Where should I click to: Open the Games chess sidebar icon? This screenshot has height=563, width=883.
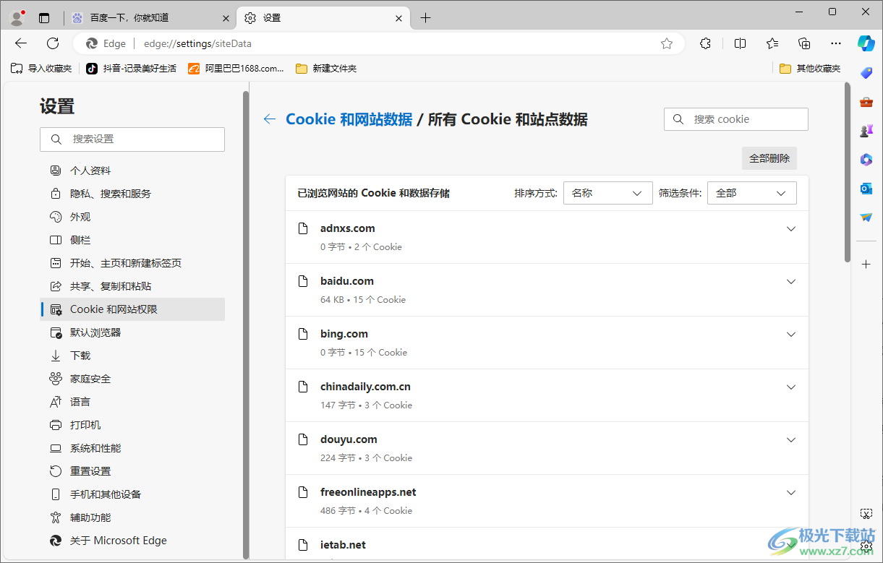click(x=866, y=131)
